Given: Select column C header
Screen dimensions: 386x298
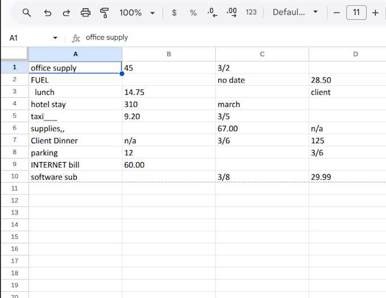Looking at the screenshot, I should point(262,54).
